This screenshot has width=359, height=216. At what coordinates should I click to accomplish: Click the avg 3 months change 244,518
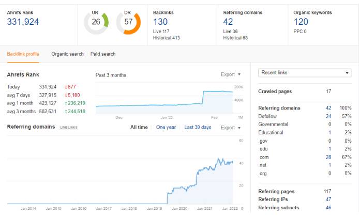tap(75, 112)
